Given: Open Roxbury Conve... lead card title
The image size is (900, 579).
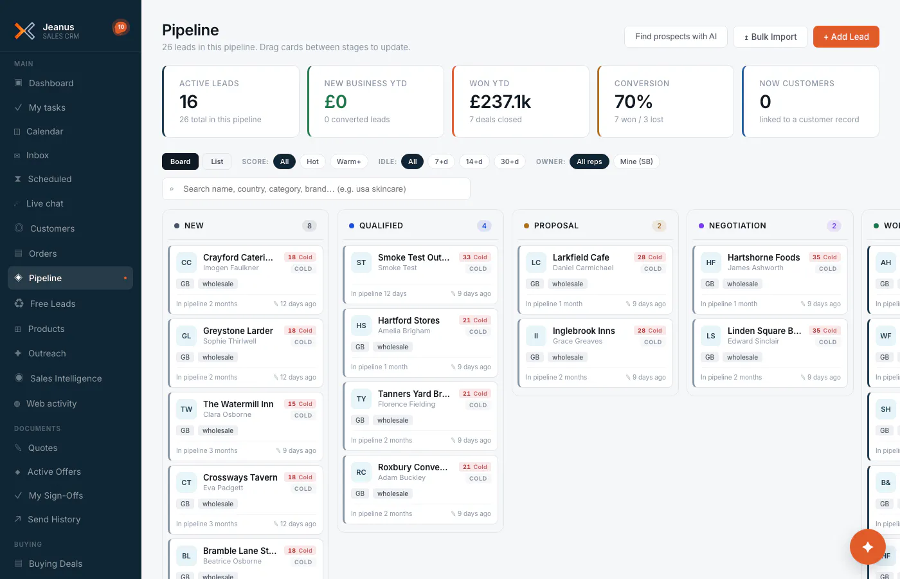Looking at the screenshot, I should pos(413,467).
